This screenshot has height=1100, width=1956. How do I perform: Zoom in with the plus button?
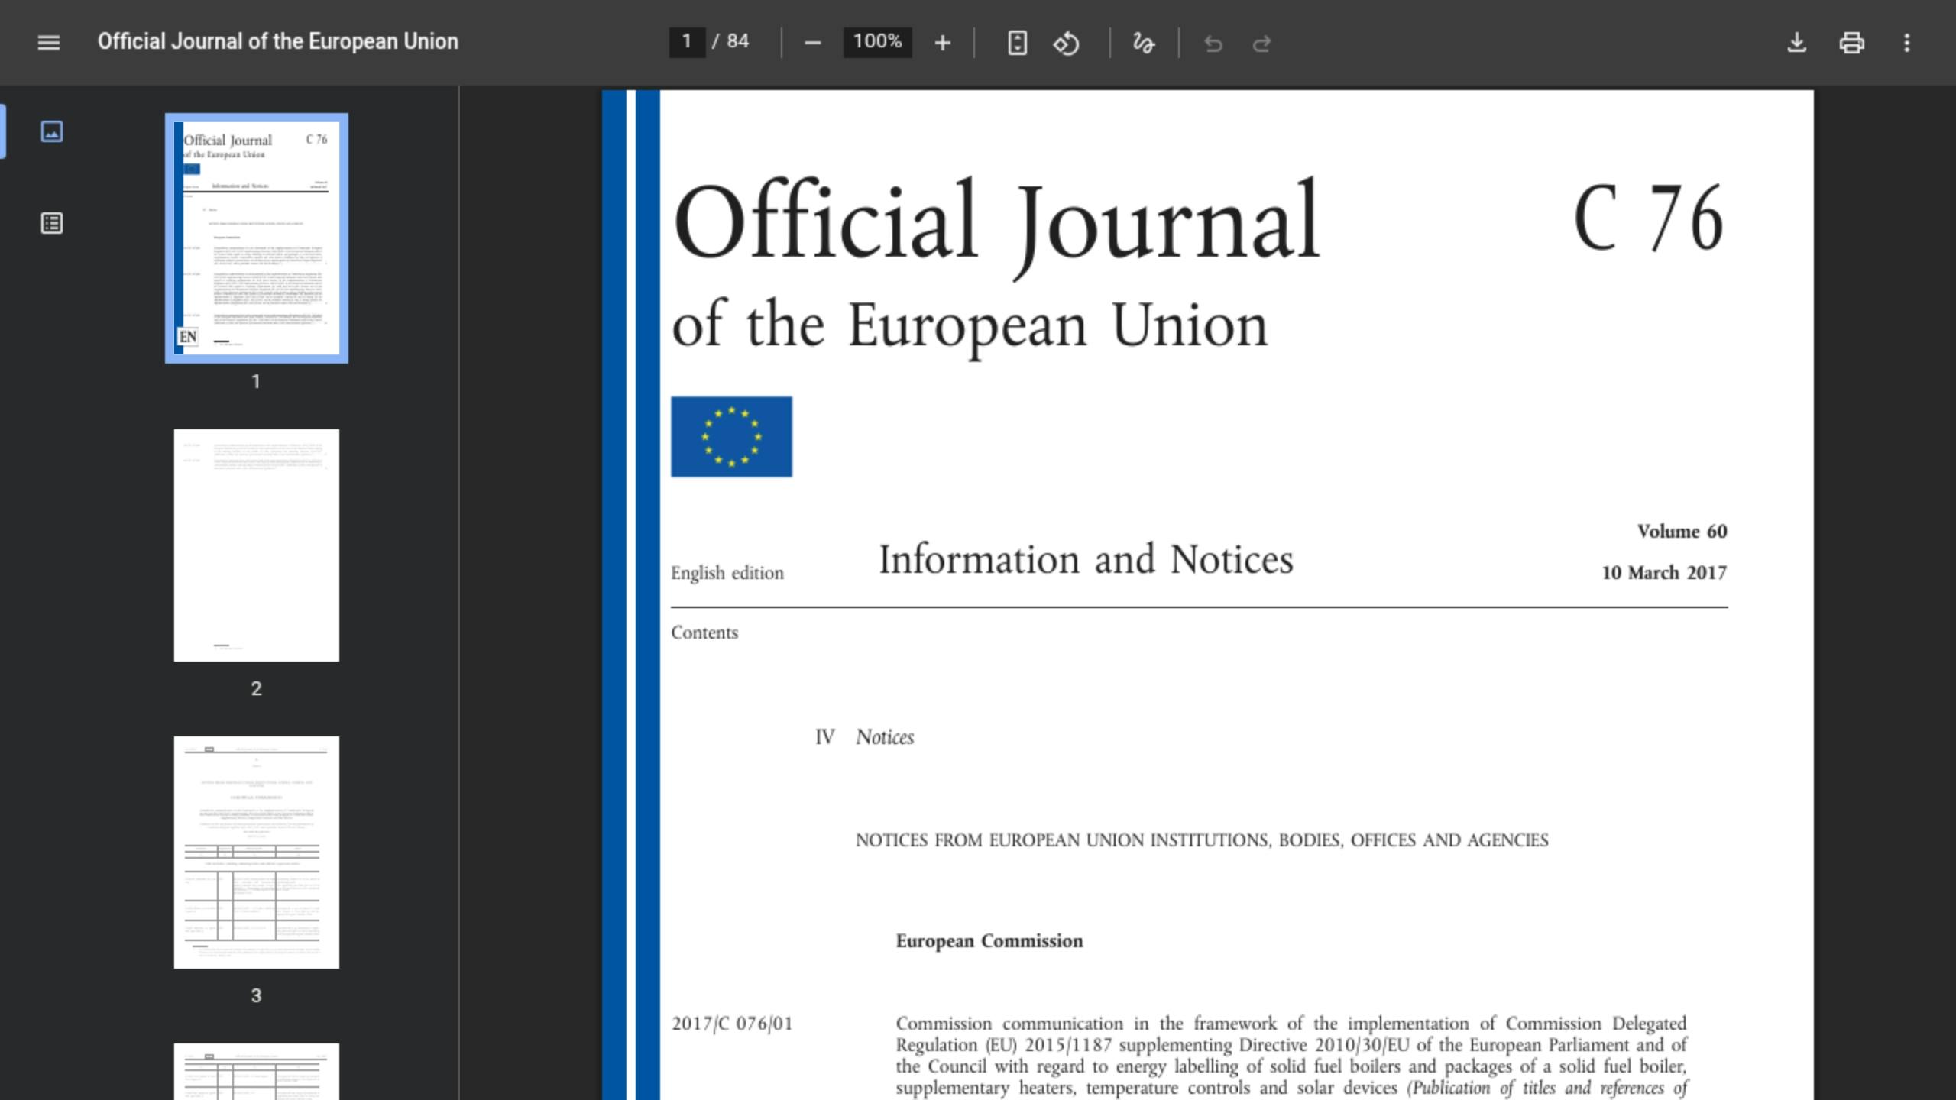943,44
